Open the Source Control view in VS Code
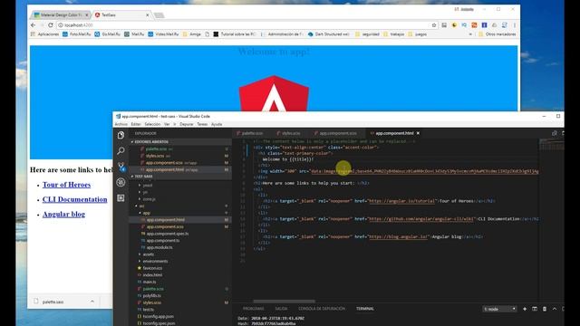Image resolution: width=580 pixels, height=326 pixels. click(x=121, y=167)
